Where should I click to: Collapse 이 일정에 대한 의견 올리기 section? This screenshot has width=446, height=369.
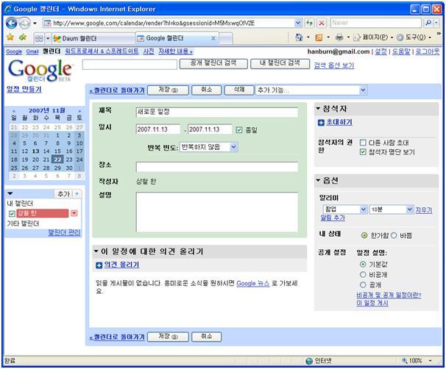coord(96,251)
